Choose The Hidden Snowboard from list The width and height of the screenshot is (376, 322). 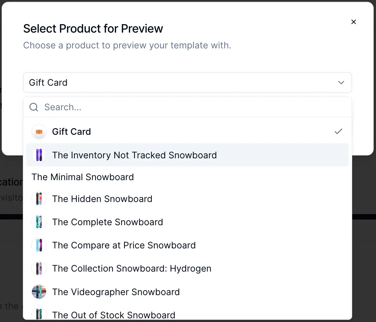pyautogui.click(x=102, y=199)
